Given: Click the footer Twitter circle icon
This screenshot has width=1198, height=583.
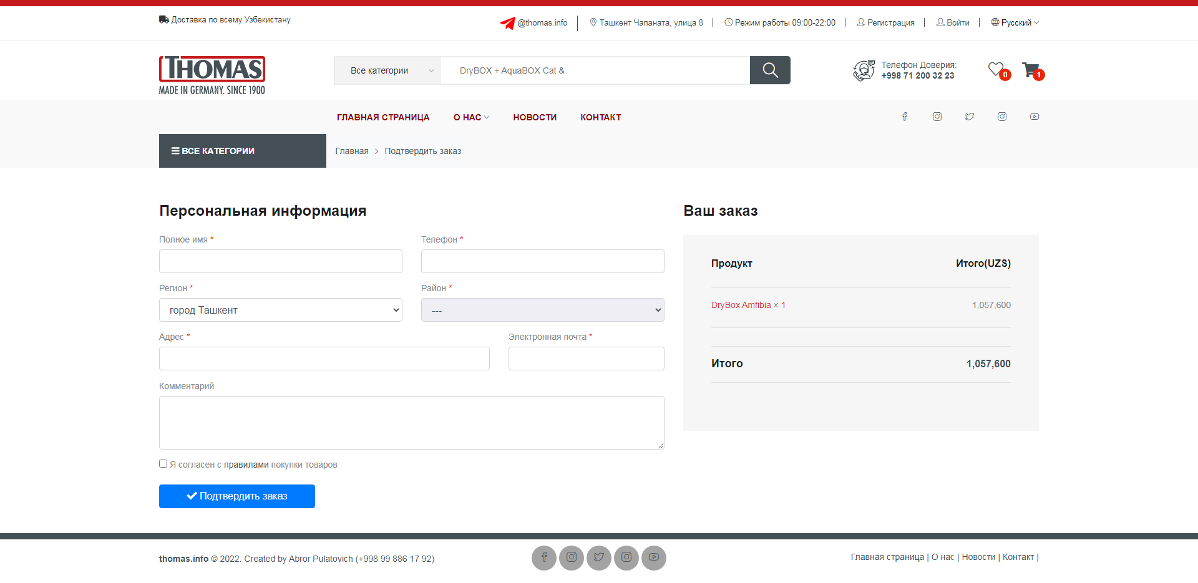Looking at the screenshot, I should point(599,558).
